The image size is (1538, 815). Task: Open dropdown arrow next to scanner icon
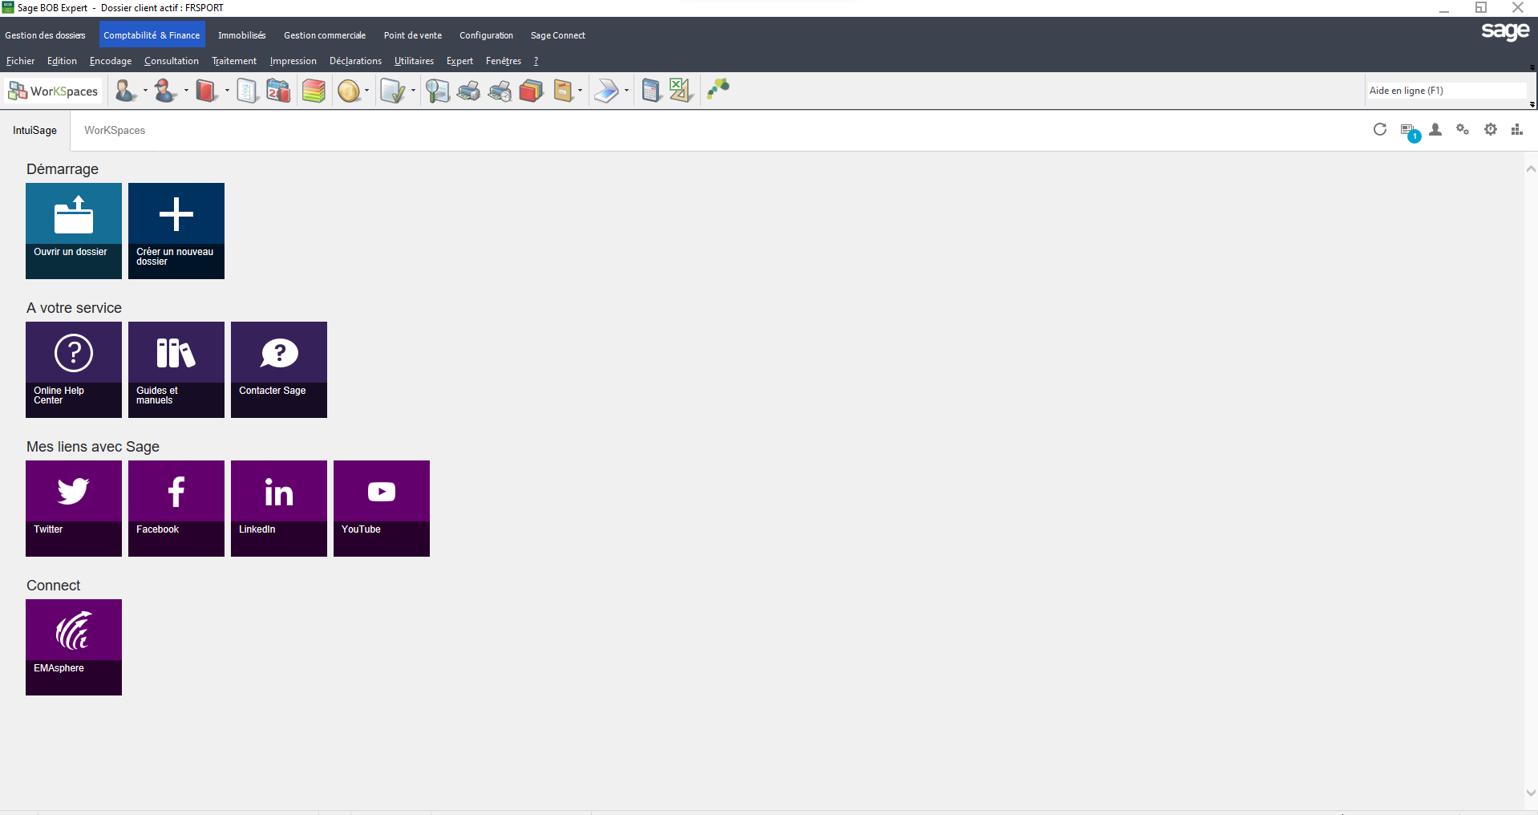(x=626, y=91)
